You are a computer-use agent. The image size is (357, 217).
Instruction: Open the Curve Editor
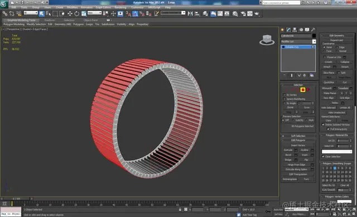click(x=220, y=13)
